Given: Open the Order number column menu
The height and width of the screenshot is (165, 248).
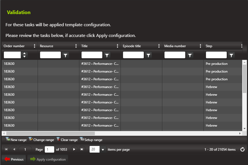Looking at the screenshot, I should 35,46.
